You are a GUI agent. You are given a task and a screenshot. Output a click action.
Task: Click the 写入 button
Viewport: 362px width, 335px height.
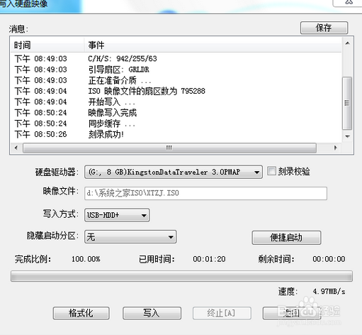click(x=152, y=313)
